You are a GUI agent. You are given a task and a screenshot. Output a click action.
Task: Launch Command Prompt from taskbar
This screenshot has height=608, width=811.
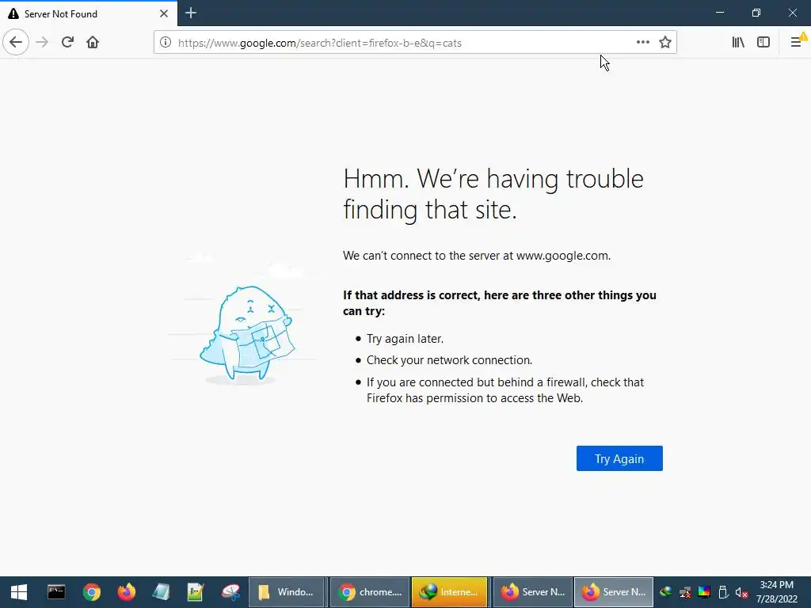tap(56, 592)
